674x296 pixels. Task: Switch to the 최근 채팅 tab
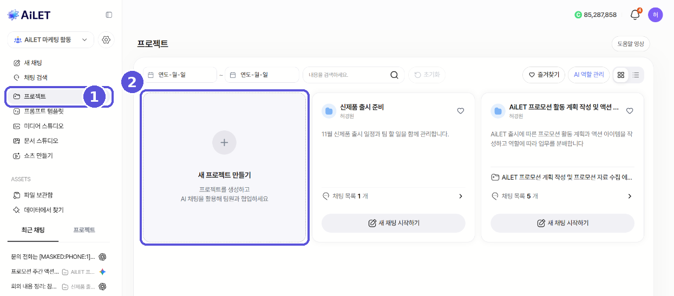point(33,230)
